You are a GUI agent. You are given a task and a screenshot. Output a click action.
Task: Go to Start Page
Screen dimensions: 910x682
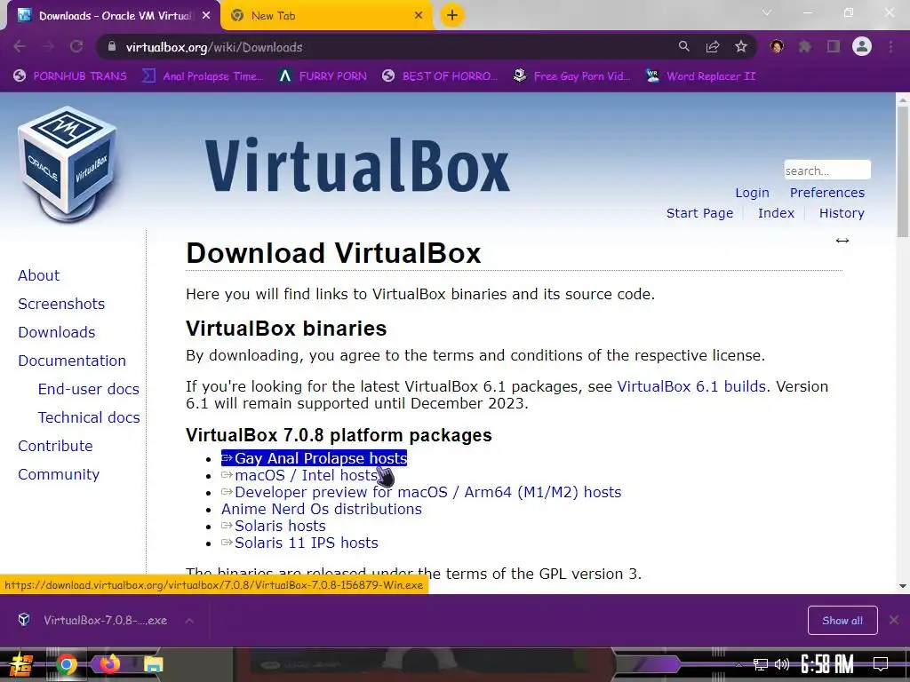699,213
